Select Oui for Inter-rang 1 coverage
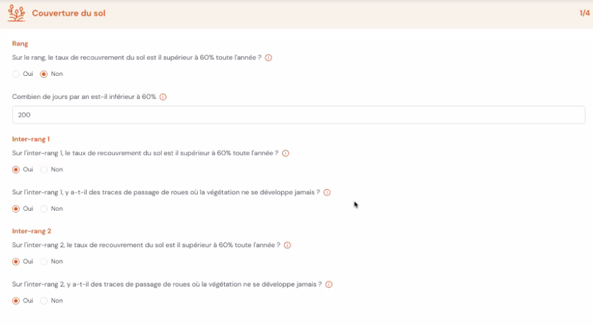 [16, 170]
